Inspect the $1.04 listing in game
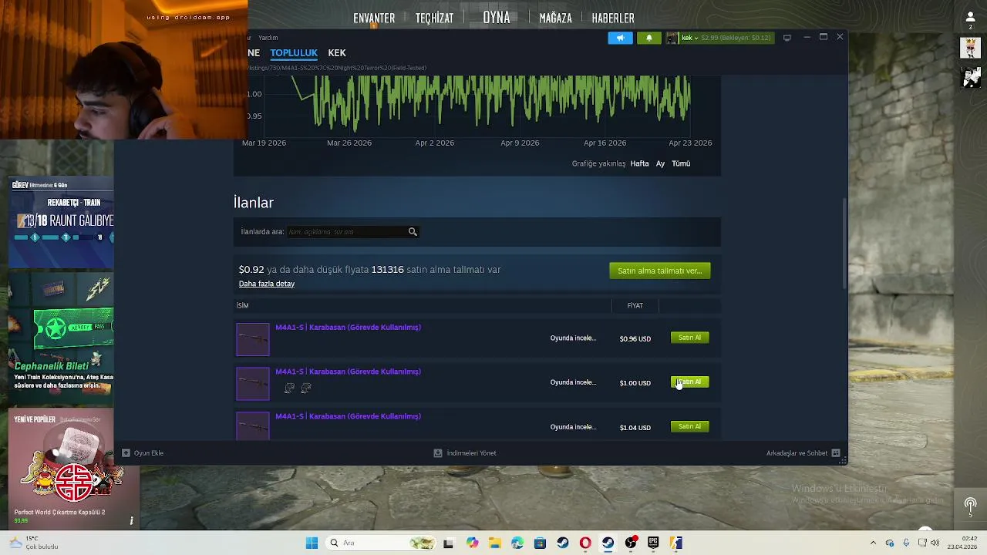987x555 pixels. point(573,427)
